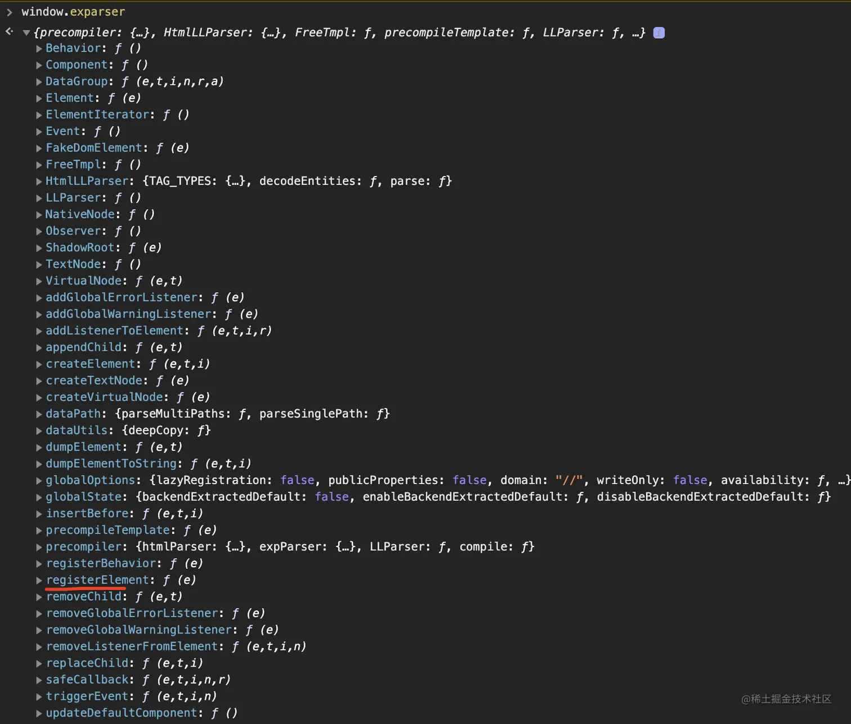
Task: Click the TextNode property name
Action: point(73,264)
